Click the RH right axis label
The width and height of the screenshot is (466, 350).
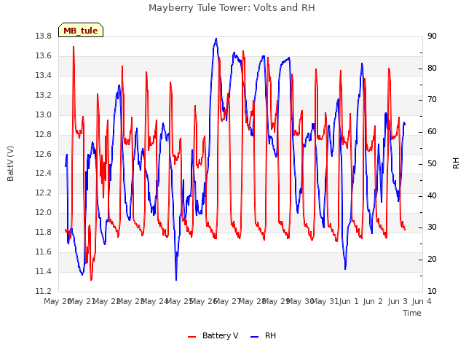456,163
